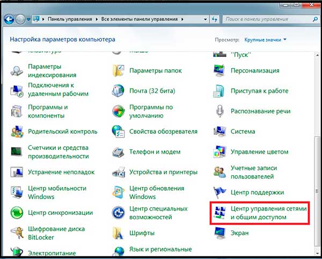The height and width of the screenshot is (259, 322).
Task: Click the address bar refresh button
Action: (x=215, y=19)
